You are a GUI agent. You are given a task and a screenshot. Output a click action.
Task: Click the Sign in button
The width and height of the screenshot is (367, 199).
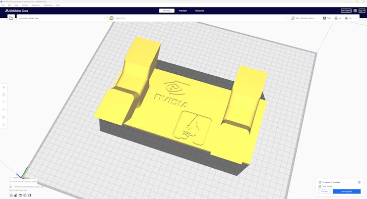362,11
